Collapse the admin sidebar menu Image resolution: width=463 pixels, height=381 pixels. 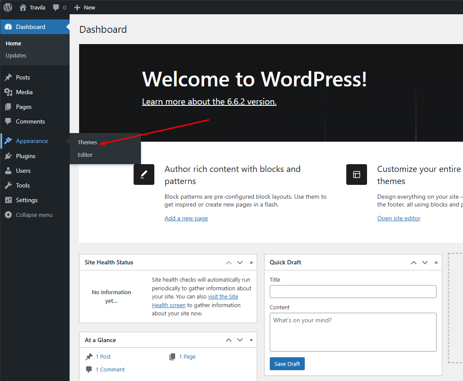pyautogui.click(x=29, y=215)
